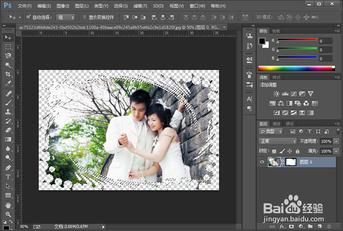The width and height of the screenshot is (343, 231).
Task: Toggle lock transparent pixels icon
Action: (274, 151)
